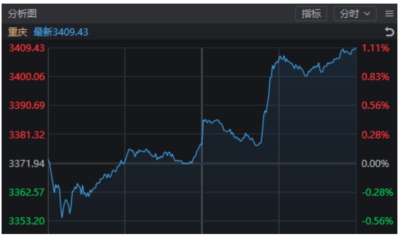Click the lowest dip on the price line
Image resolution: width=399 pixels, height=236 pixels.
62,217
